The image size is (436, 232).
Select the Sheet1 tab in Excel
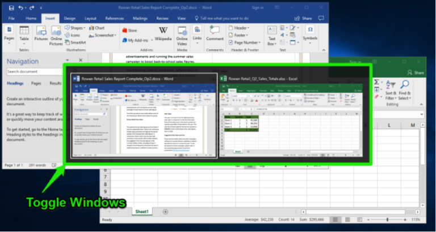142,212
